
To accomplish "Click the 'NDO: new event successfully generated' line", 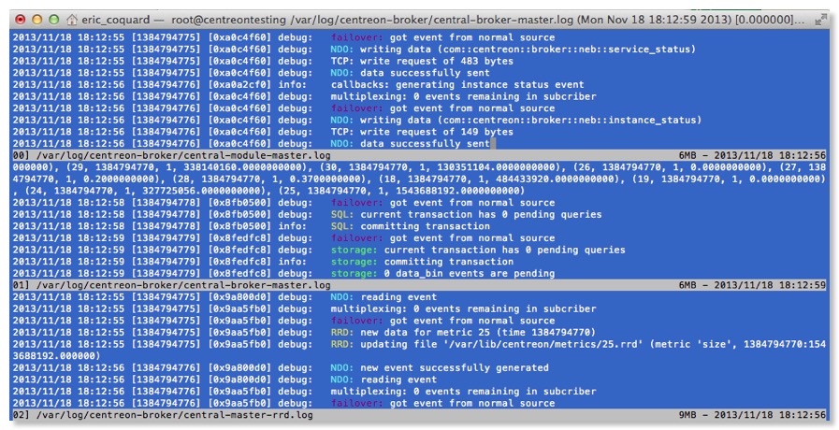I will pyautogui.click(x=440, y=367).
